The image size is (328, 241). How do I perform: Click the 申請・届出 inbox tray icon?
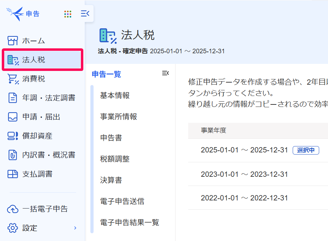click(x=13, y=117)
